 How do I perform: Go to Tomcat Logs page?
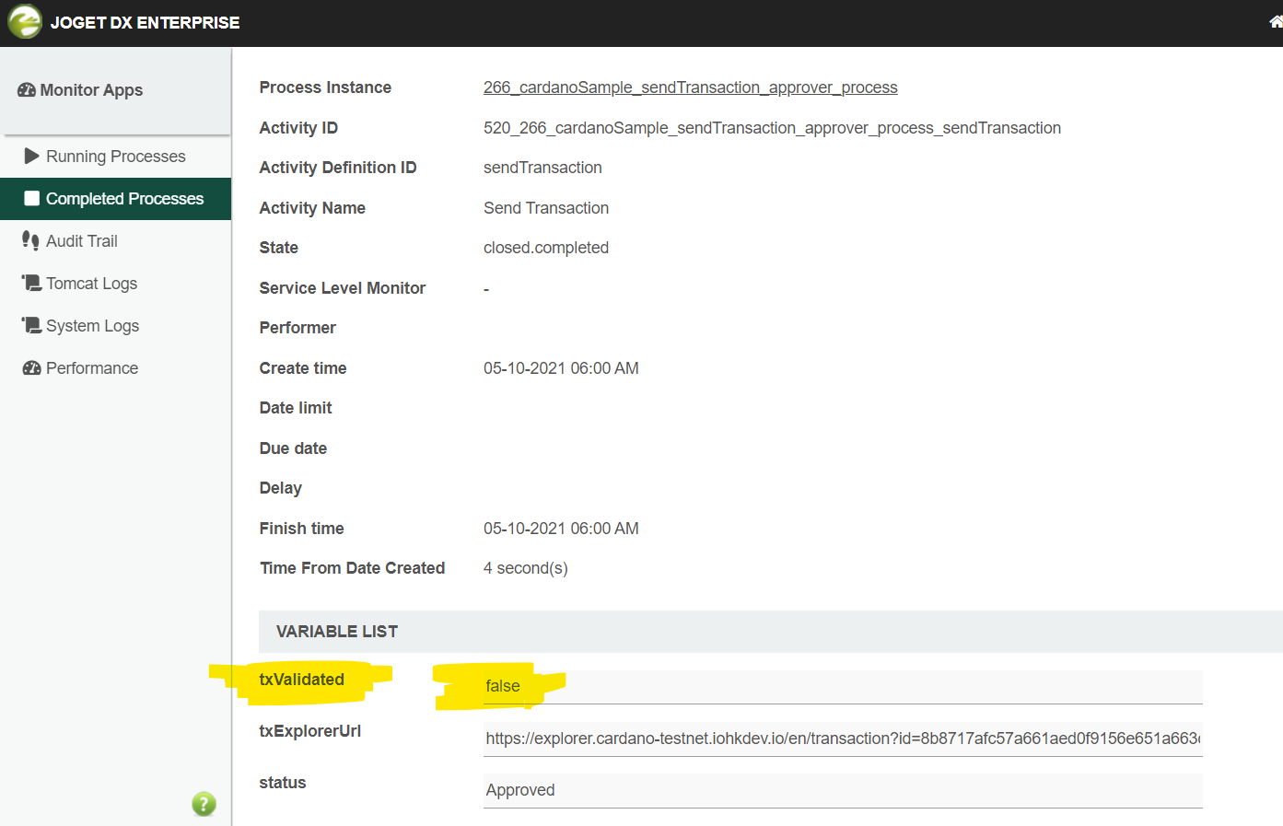(115, 284)
